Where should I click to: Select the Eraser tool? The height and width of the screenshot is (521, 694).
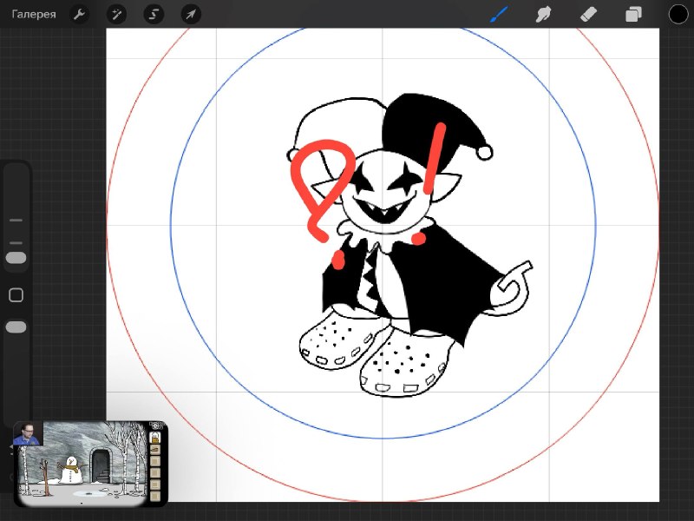588,14
